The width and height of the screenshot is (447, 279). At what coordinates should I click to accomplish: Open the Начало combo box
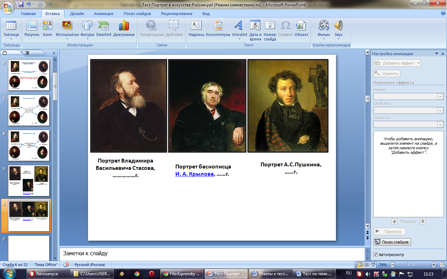click(x=408, y=97)
